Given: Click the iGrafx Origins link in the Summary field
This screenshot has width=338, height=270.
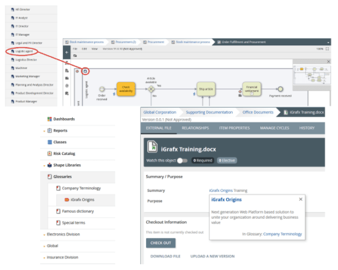Looking at the screenshot, I should [x=220, y=191].
